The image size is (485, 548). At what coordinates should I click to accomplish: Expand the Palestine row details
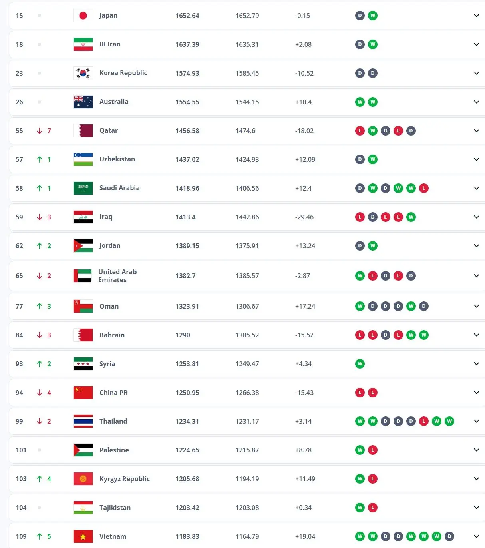click(x=476, y=450)
